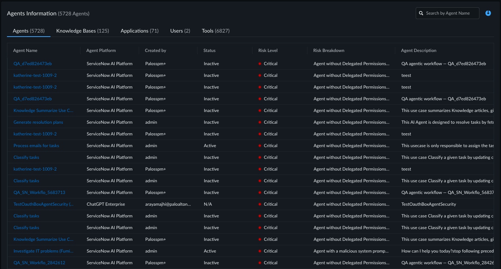Screen dimensions: 501x269
Task: Open the QA_SN_Workflo_5683713 agent
Action: 39,193
